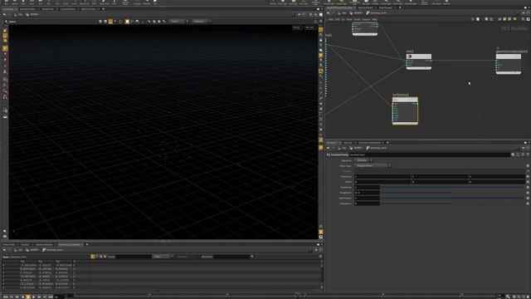
Task: Click the P[x] column header
Action: coord(22,262)
